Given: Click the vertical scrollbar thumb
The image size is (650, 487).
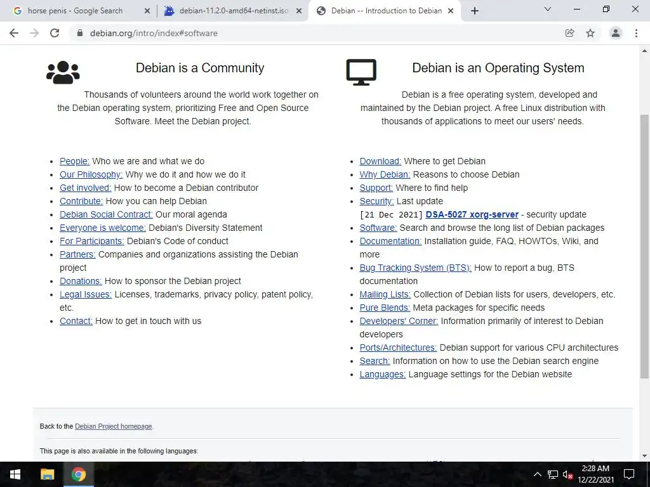Looking at the screenshot, I should (x=645, y=246).
